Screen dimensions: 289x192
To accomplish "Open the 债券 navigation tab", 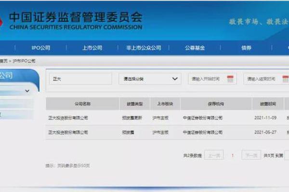I will [246, 48].
